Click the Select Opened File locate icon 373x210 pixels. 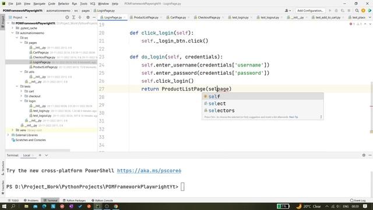coord(67,17)
